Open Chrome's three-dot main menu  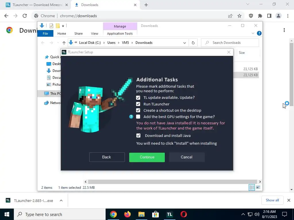coord(288,16)
